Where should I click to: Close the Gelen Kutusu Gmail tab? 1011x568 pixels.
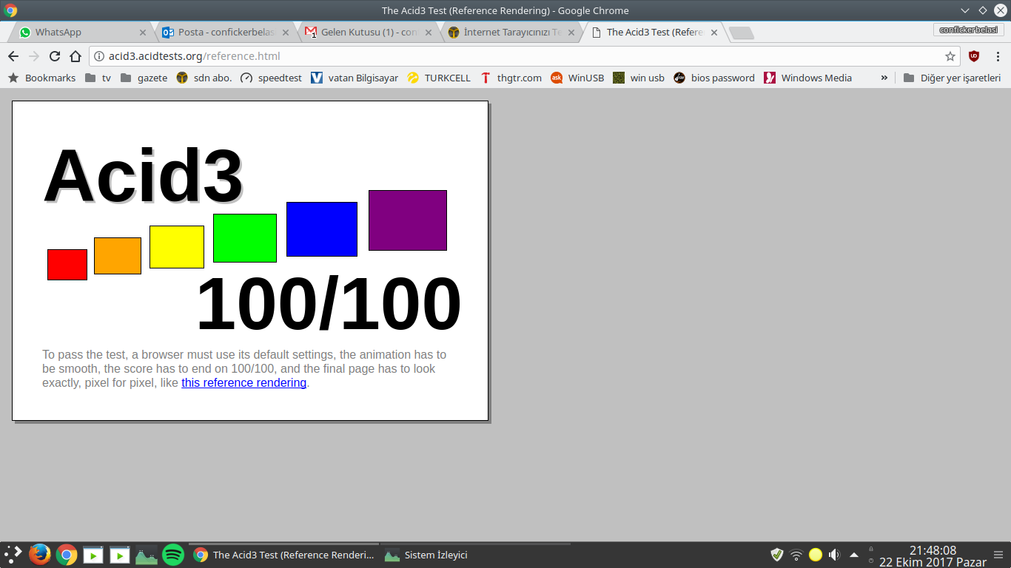pyautogui.click(x=429, y=33)
